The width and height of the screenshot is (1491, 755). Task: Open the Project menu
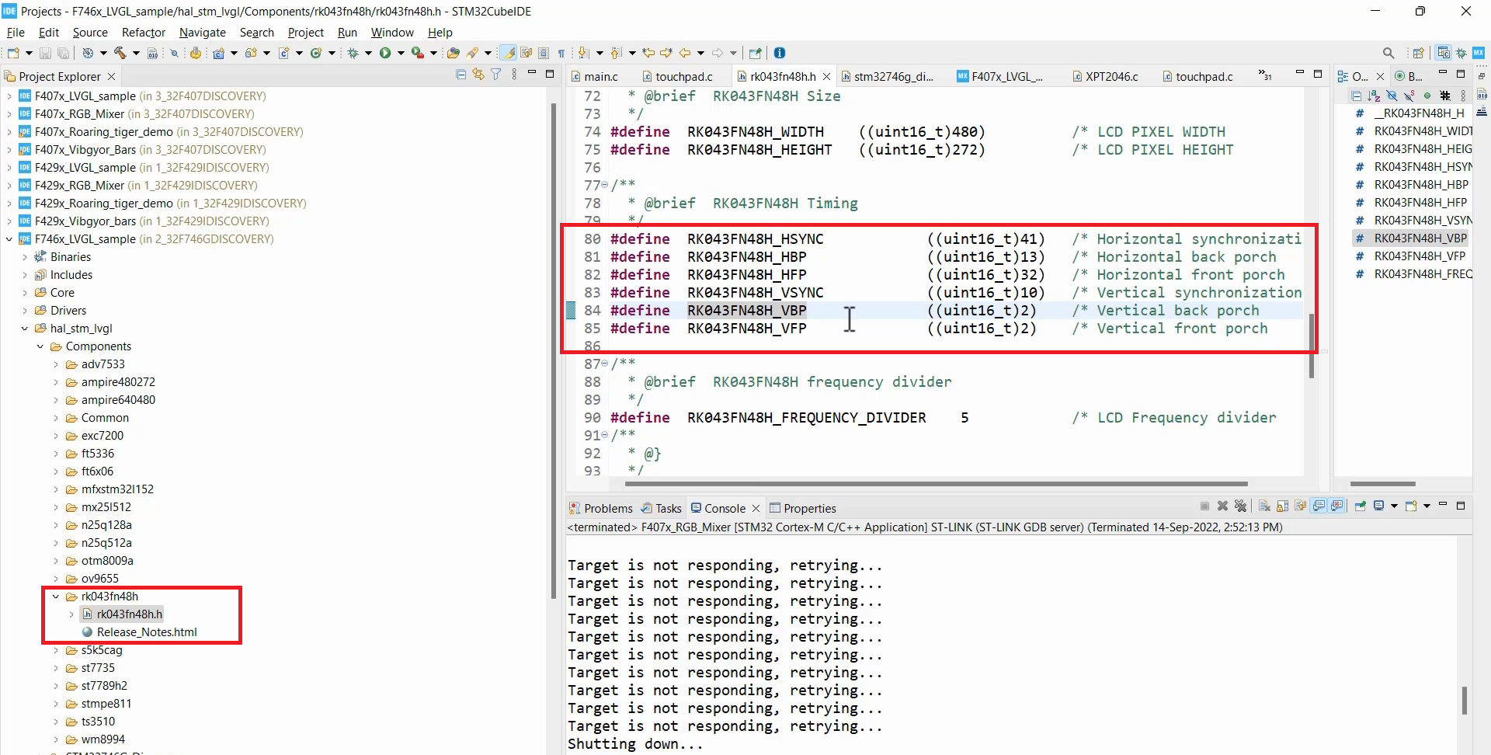pos(306,32)
